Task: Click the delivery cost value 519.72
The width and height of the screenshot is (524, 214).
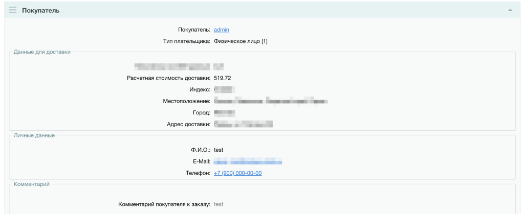Action: click(222, 78)
